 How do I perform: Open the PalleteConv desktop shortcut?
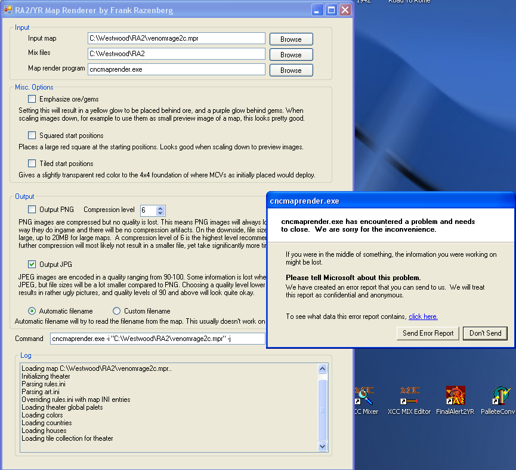tap(498, 400)
